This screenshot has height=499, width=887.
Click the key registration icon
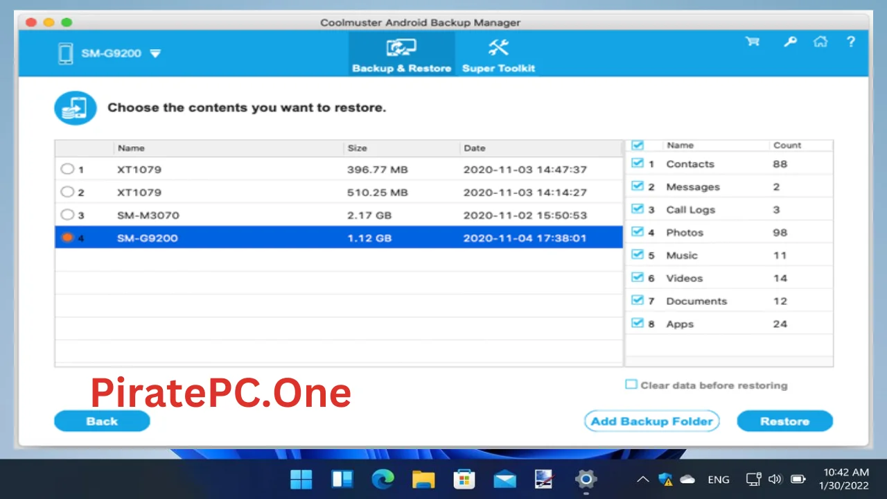[x=791, y=42]
